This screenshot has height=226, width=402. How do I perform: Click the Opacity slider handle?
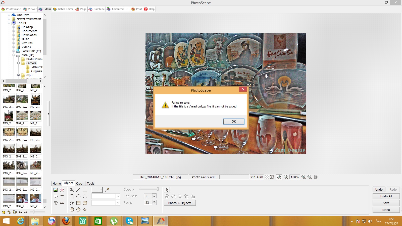[158, 189]
